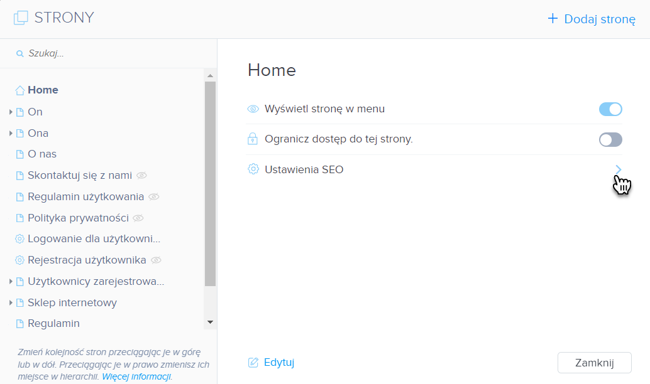Select the Ona page label
This screenshot has width=650, height=384.
point(38,133)
